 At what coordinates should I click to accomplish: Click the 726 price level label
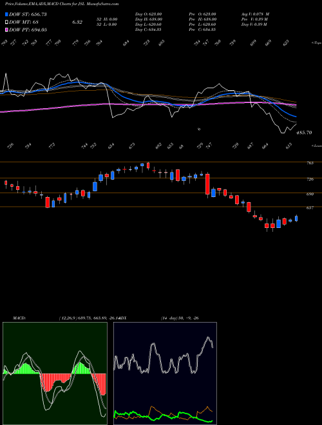(310, 179)
